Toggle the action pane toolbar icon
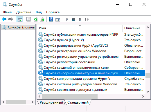The width and height of the screenshot is (151, 112). [58, 19]
